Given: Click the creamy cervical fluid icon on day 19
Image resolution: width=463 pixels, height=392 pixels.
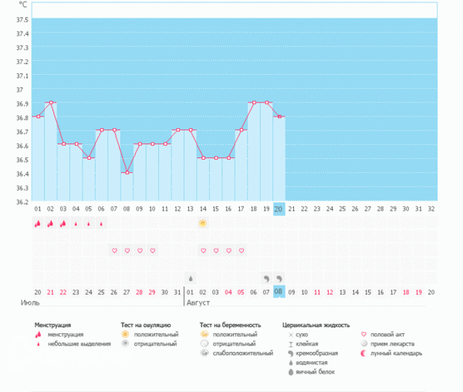Looking at the screenshot, I should (x=266, y=278).
